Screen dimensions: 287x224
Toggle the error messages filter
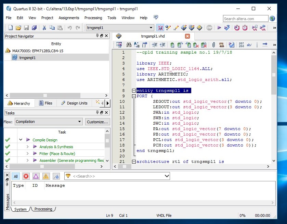pyautogui.click(x=26, y=176)
